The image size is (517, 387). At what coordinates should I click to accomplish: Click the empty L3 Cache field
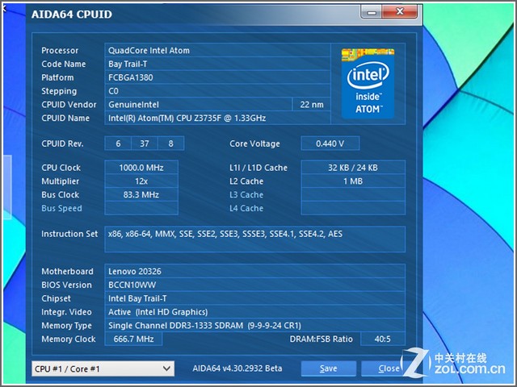pos(353,194)
